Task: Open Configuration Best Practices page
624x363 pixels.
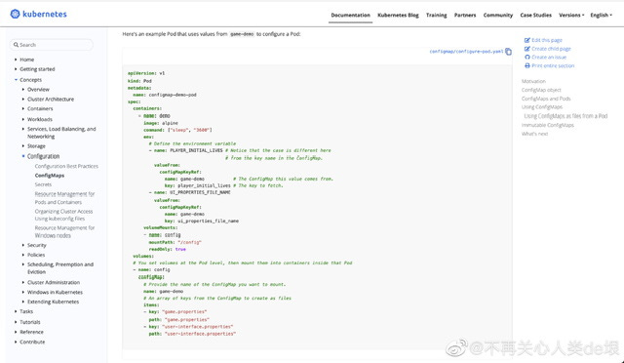Action: [66, 166]
